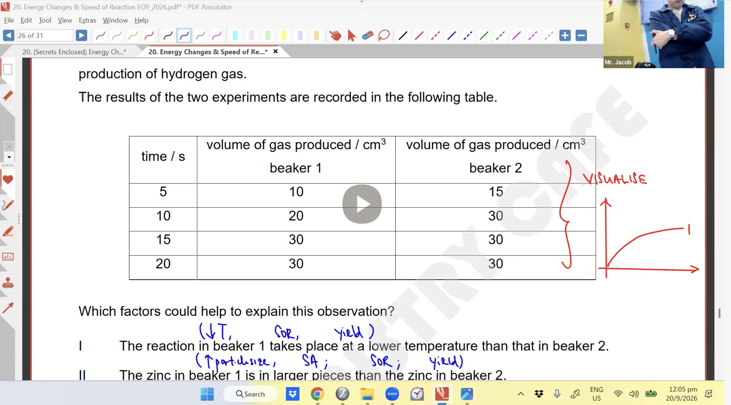Select the sidebar stamp tool
Screen dimensions: 731x405
pos(8,283)
